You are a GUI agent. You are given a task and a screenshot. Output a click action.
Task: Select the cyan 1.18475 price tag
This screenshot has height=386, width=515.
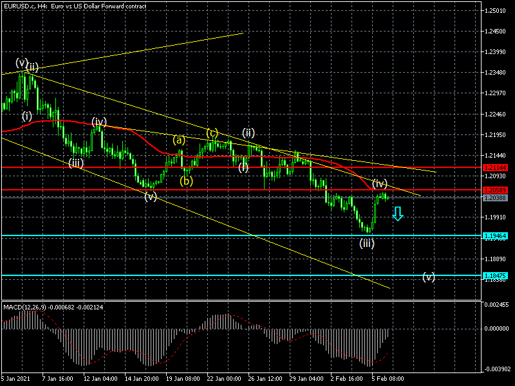click(x=495, y=276)
